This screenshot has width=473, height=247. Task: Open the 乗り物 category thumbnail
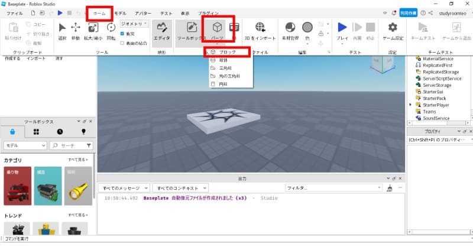(x=18, y=186)
